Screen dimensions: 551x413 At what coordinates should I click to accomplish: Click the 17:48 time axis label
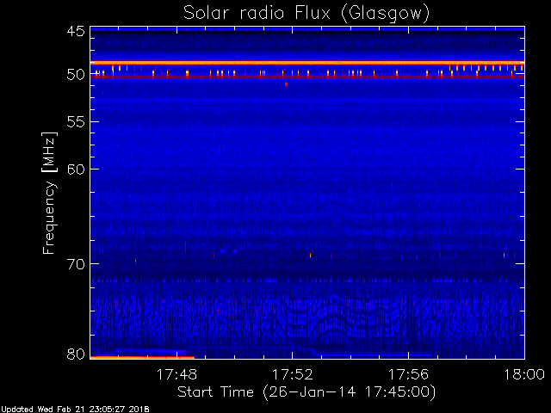click(x=176, y=374)
